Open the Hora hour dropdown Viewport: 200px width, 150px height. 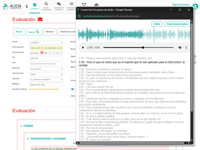[51, 53]
